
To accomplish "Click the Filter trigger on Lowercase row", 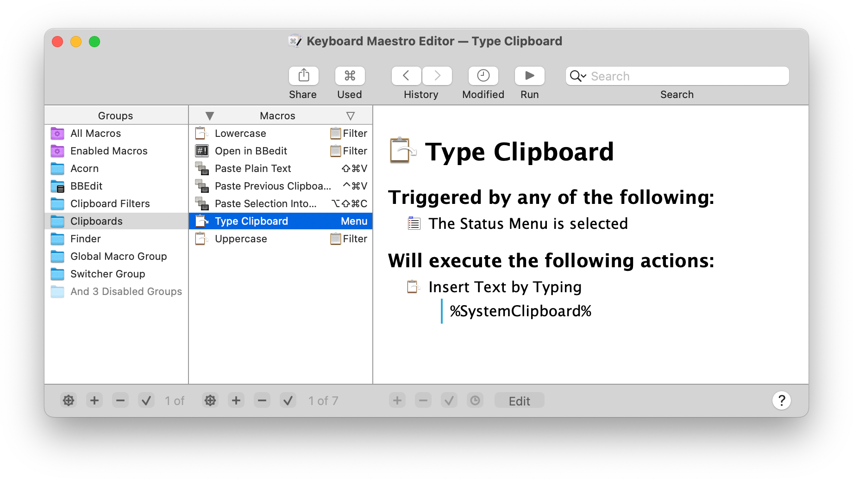I will tap(349, 133).
